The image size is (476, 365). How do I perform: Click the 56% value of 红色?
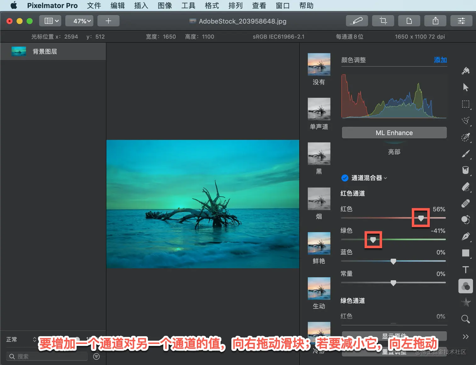[439, 209]
